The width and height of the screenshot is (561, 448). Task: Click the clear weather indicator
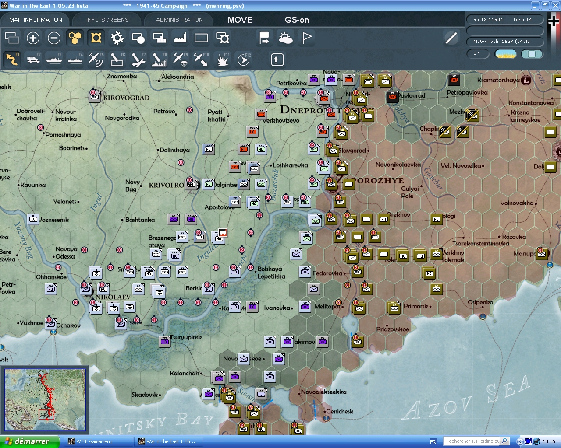coord(505,54)
